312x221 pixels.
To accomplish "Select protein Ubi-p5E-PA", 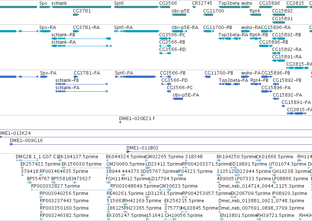I will (x=186, y=95).
